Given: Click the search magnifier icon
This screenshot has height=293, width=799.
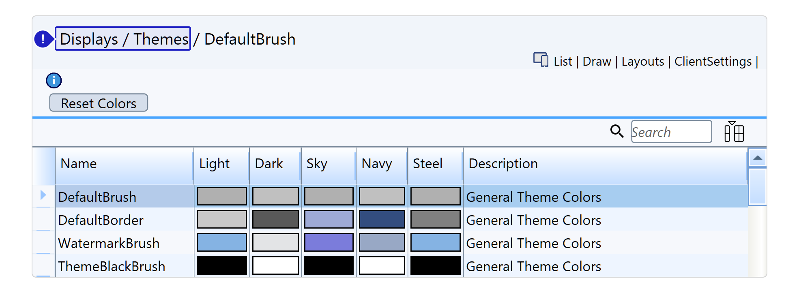Looking at the screenshot, I should coord(616,131).
